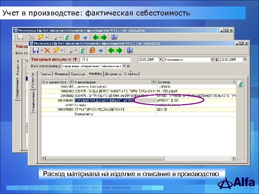Switch to the Документы tab
Screen dimensions: 259x194
click(113, 74)
